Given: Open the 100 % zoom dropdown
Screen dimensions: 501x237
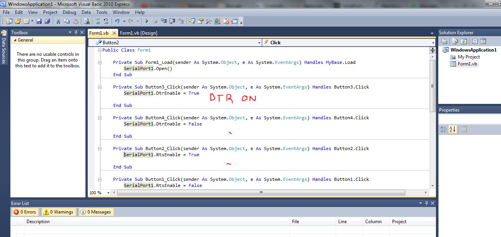Looking at the screenshot, I should [x=109, y=193].
